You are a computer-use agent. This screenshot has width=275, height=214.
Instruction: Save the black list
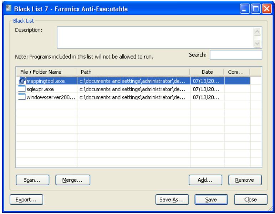(x=211, y=199)
